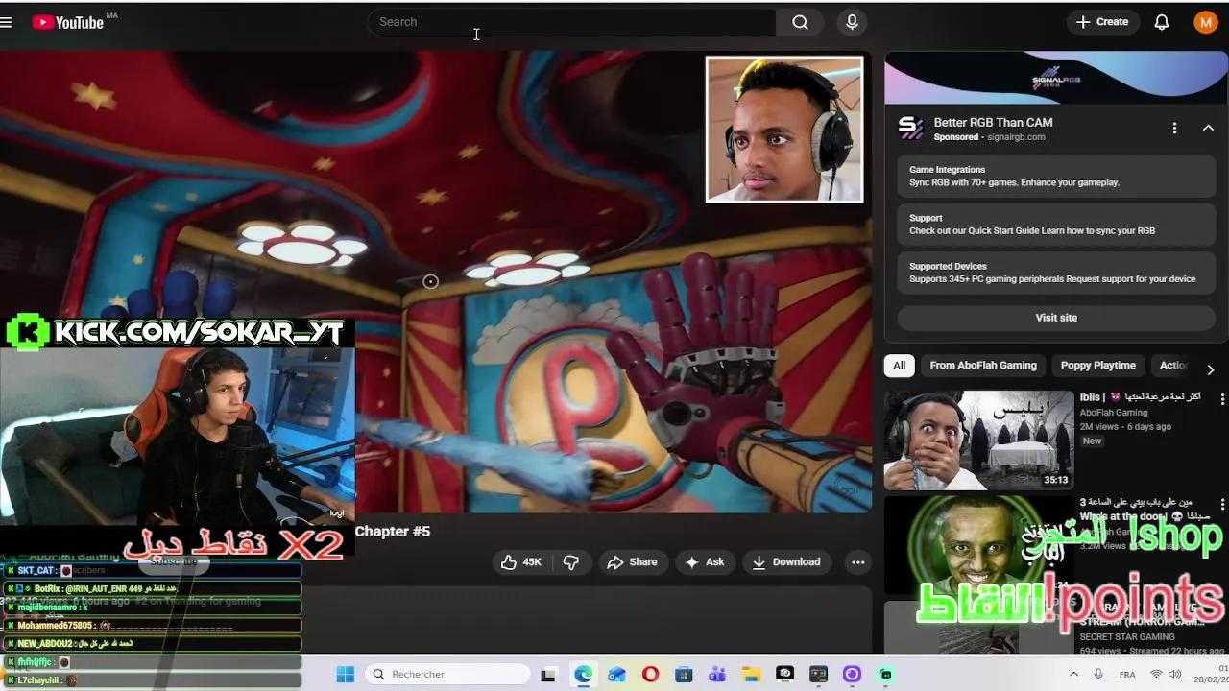This screenshot has width=1229, height=691.
Task: Open the green Kick app in taskbar
Action: (x=885, y=674)
